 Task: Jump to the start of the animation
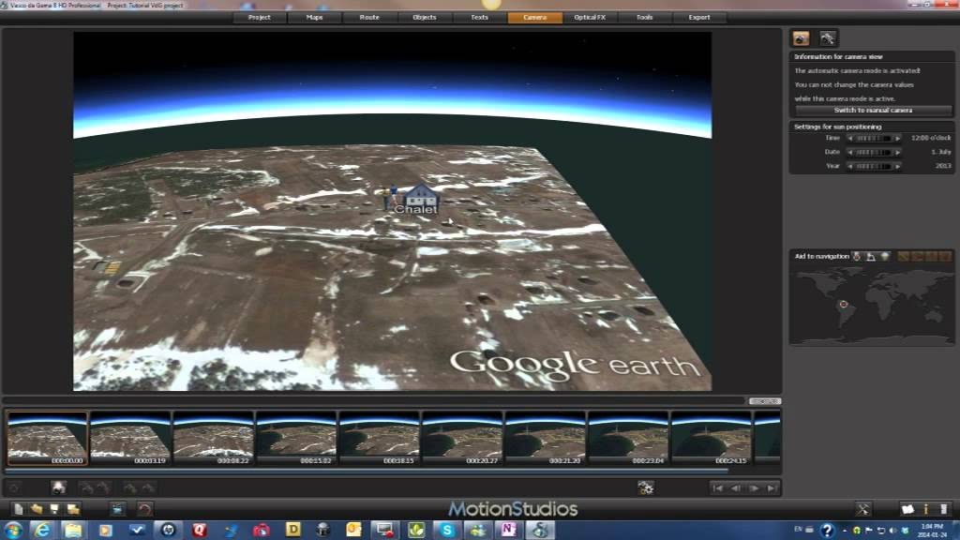pos(717,487)
